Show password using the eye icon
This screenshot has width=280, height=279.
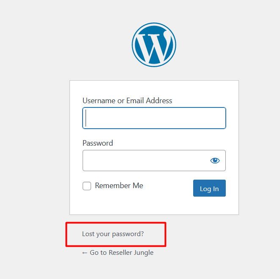pos(215,161)
